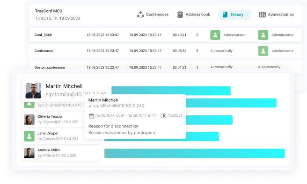Click the incoming call arrow icon in tooltip
307x184 pixels.
click(x=90, y=106)
